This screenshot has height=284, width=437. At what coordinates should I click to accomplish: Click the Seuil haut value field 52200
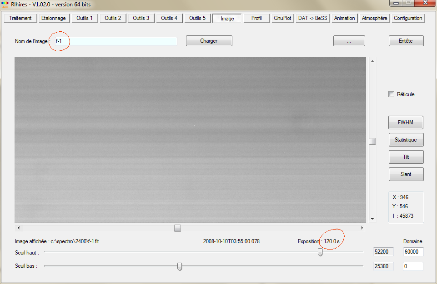pyautogui.click(x=383, y=252)
